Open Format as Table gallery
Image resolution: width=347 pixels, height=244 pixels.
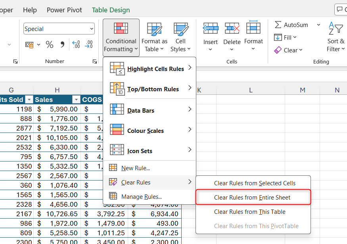pos(154,37)
